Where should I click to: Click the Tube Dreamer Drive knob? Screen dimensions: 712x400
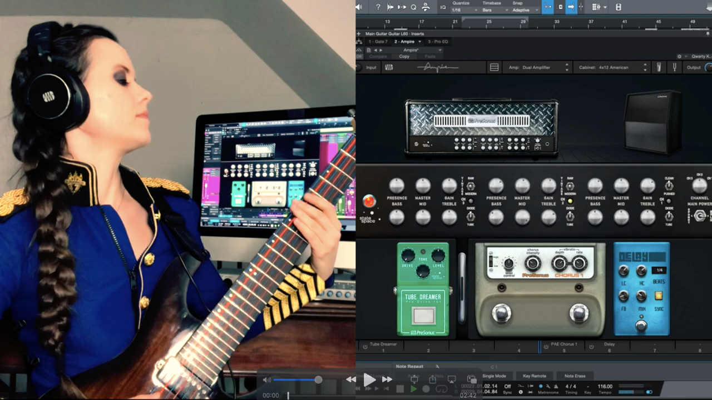[x=408, y=255]
